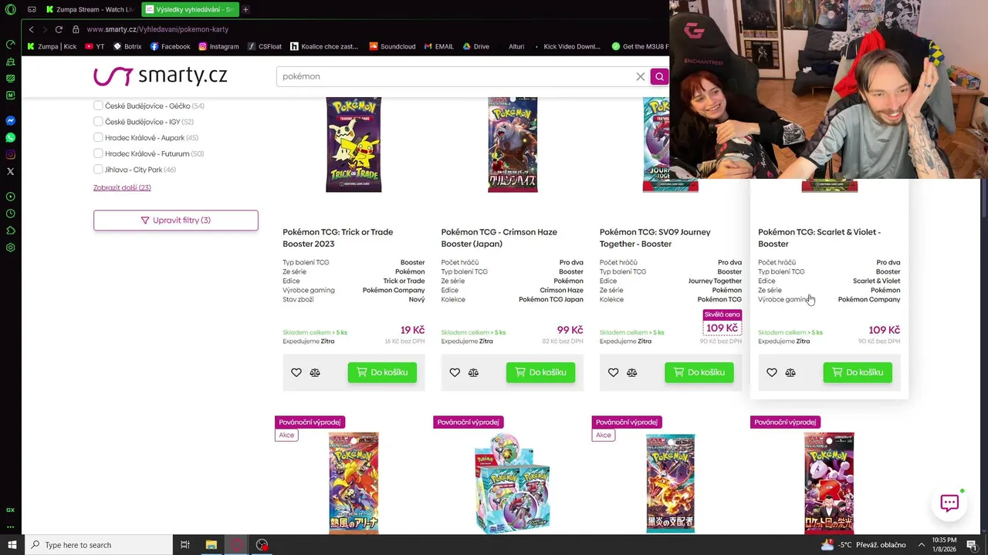This screenshot has width=988, height=555.
Task: Open X (Twitter) in the browser sidebar
Action: coord(10,171)
